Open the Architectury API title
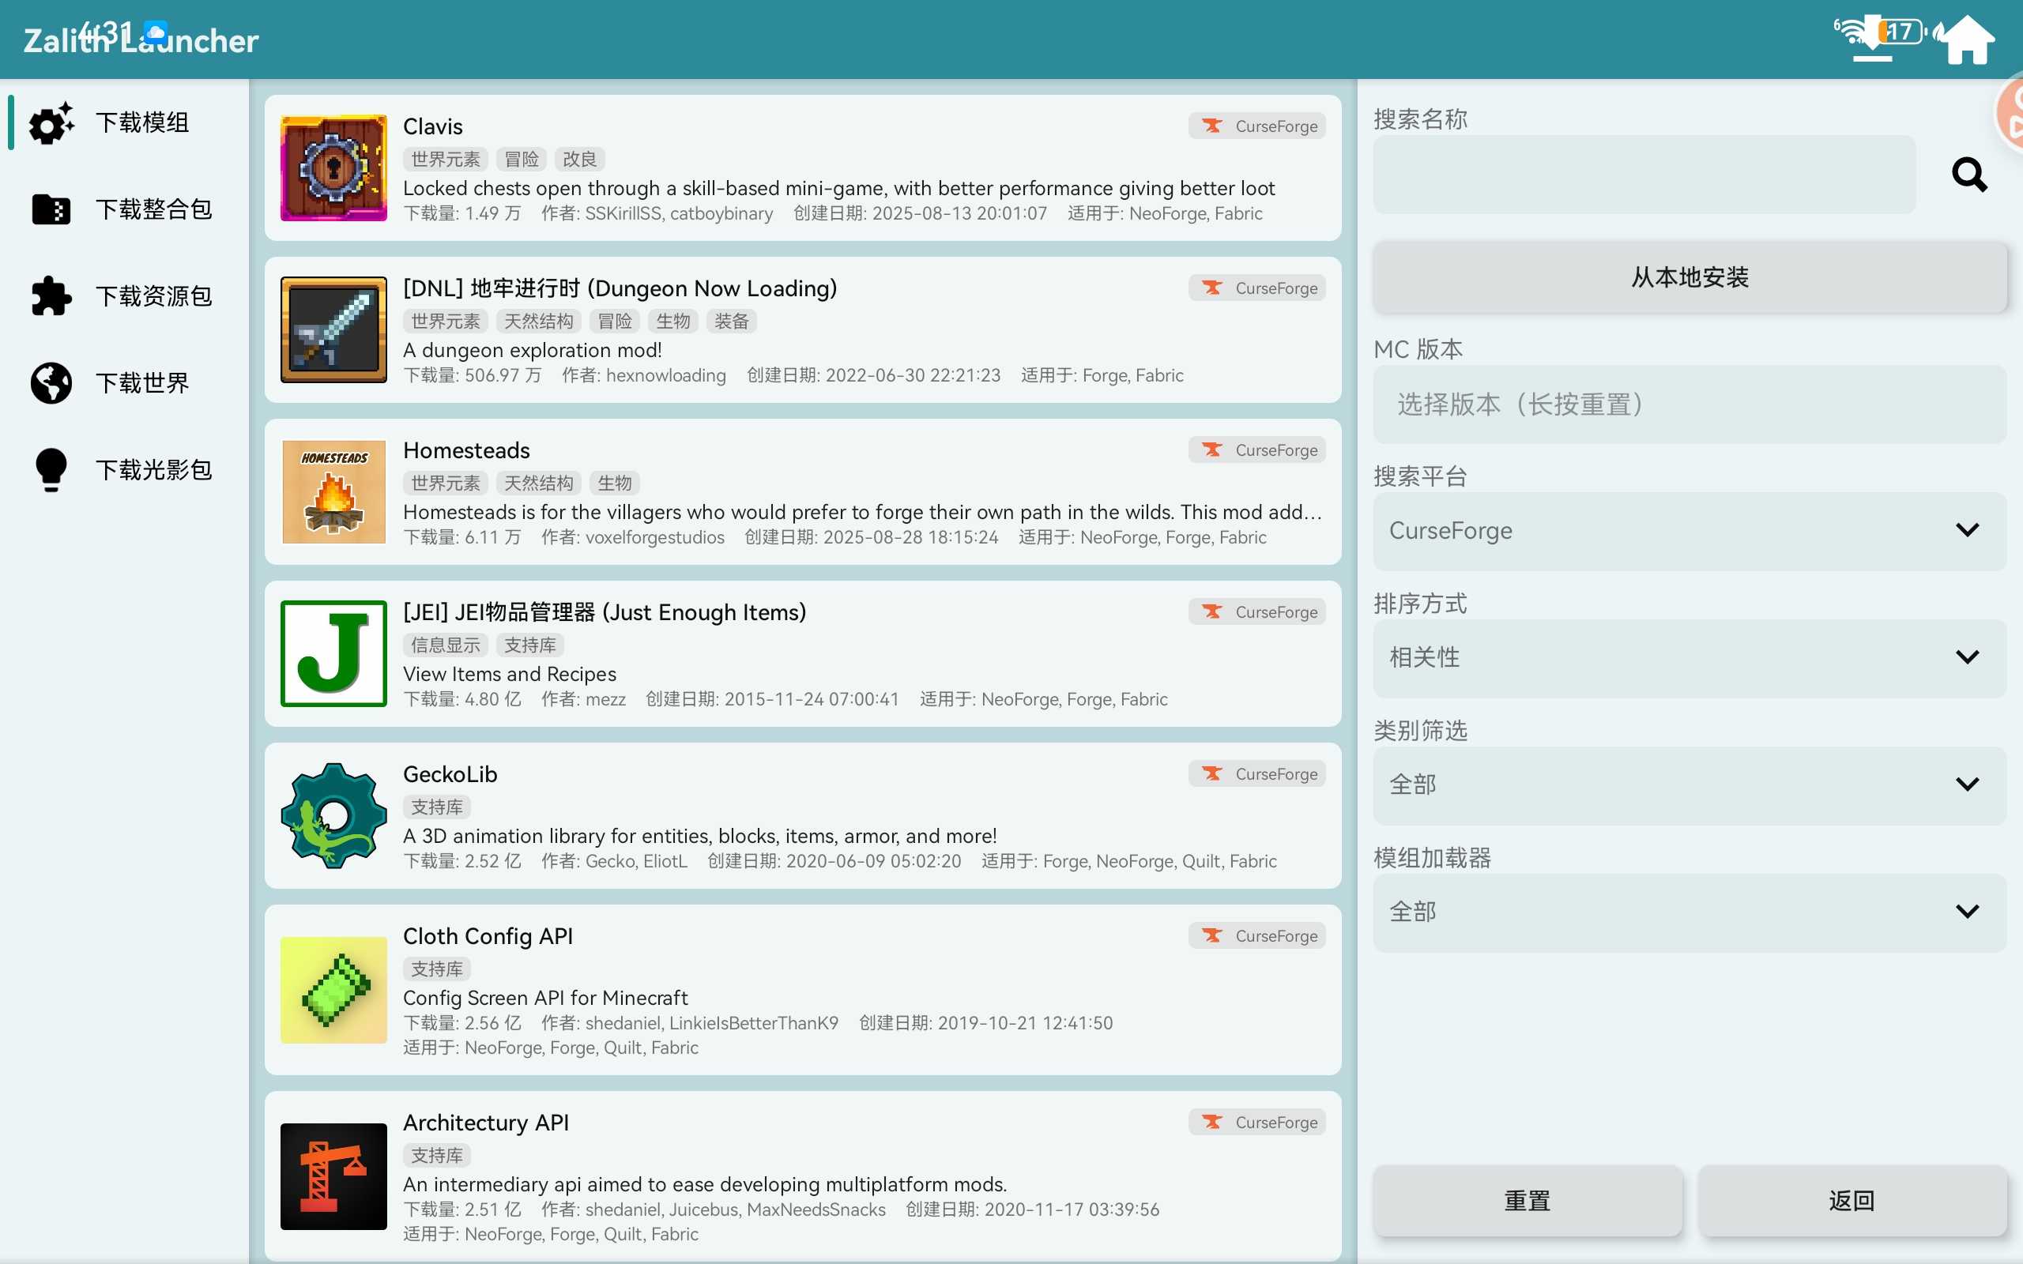This screenshot has width=2023, height=1264. (486, 1123)
